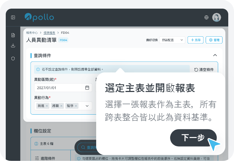Open the shield icon in sidebar
Viewport: 234px width, 161px height.
(x=13, y=59)
